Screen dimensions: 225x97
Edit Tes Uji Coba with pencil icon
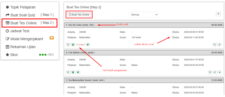(219, 45)
